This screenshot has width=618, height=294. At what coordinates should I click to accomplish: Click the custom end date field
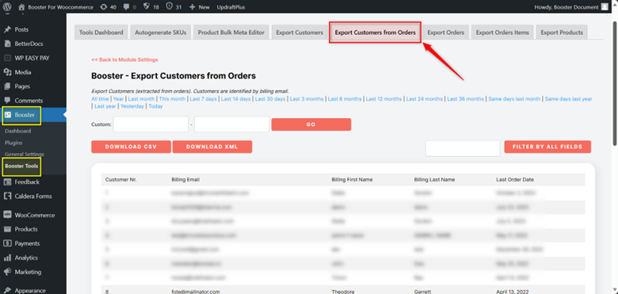click(231, 124)
